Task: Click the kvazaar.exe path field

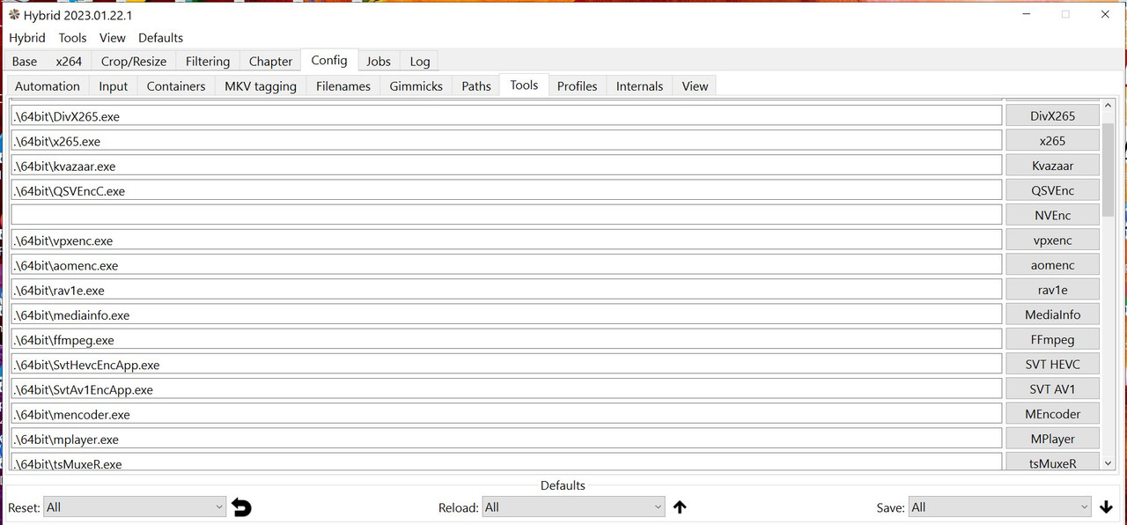Action: 506,166
